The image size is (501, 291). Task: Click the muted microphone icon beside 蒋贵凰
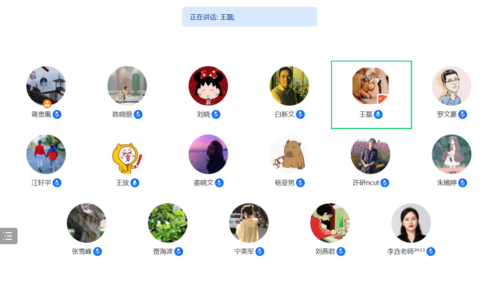57,115
